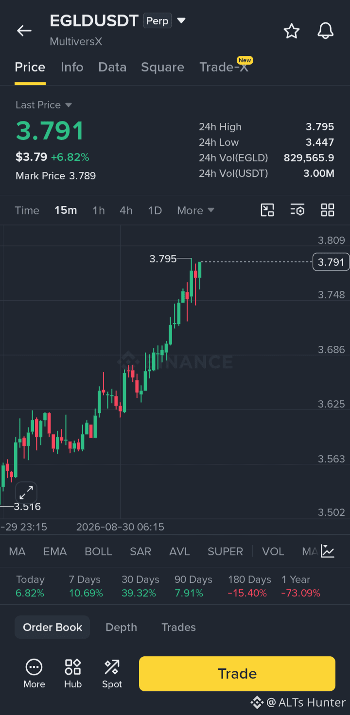Open the More menu icon
The height and width of the screenshot is (715, 350).
(34, 674)
